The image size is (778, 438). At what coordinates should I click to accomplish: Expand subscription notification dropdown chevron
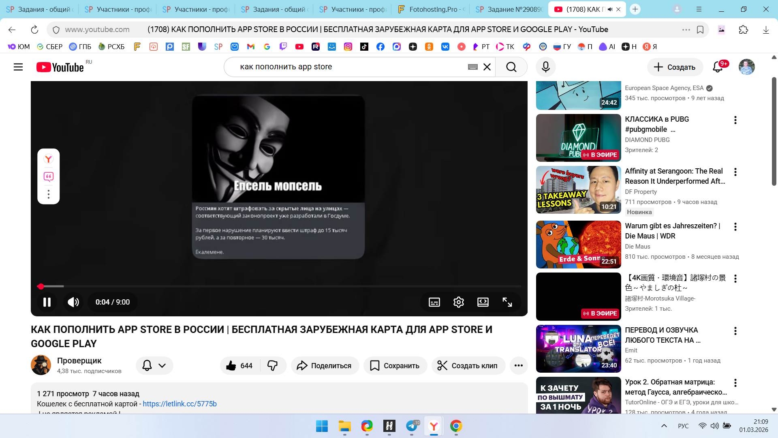click(x=162, y=366)
